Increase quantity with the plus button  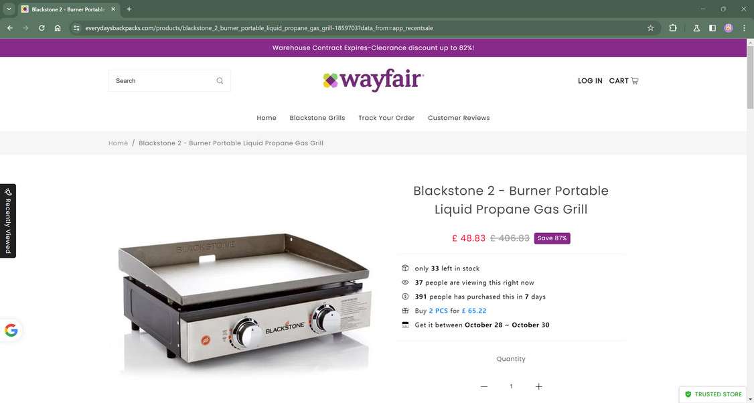coord(539,386)
